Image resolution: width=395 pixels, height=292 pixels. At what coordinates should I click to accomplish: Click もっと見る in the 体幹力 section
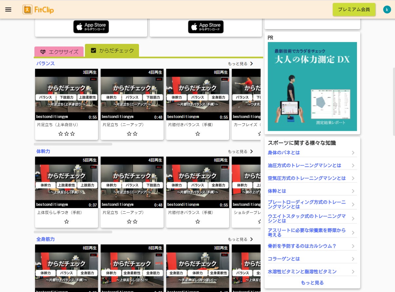[x=241, y=151]
